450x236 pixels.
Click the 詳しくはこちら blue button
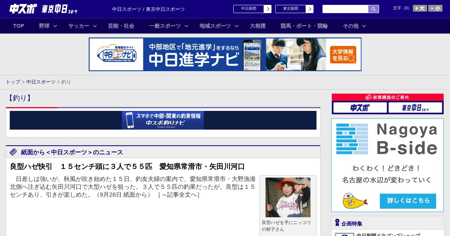coord(408,201)
